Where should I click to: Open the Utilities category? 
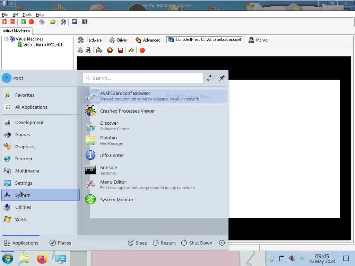click(41, 207)
